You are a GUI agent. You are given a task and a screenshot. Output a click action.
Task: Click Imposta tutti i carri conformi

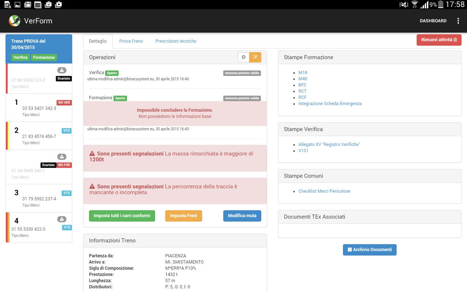(122, 216)
